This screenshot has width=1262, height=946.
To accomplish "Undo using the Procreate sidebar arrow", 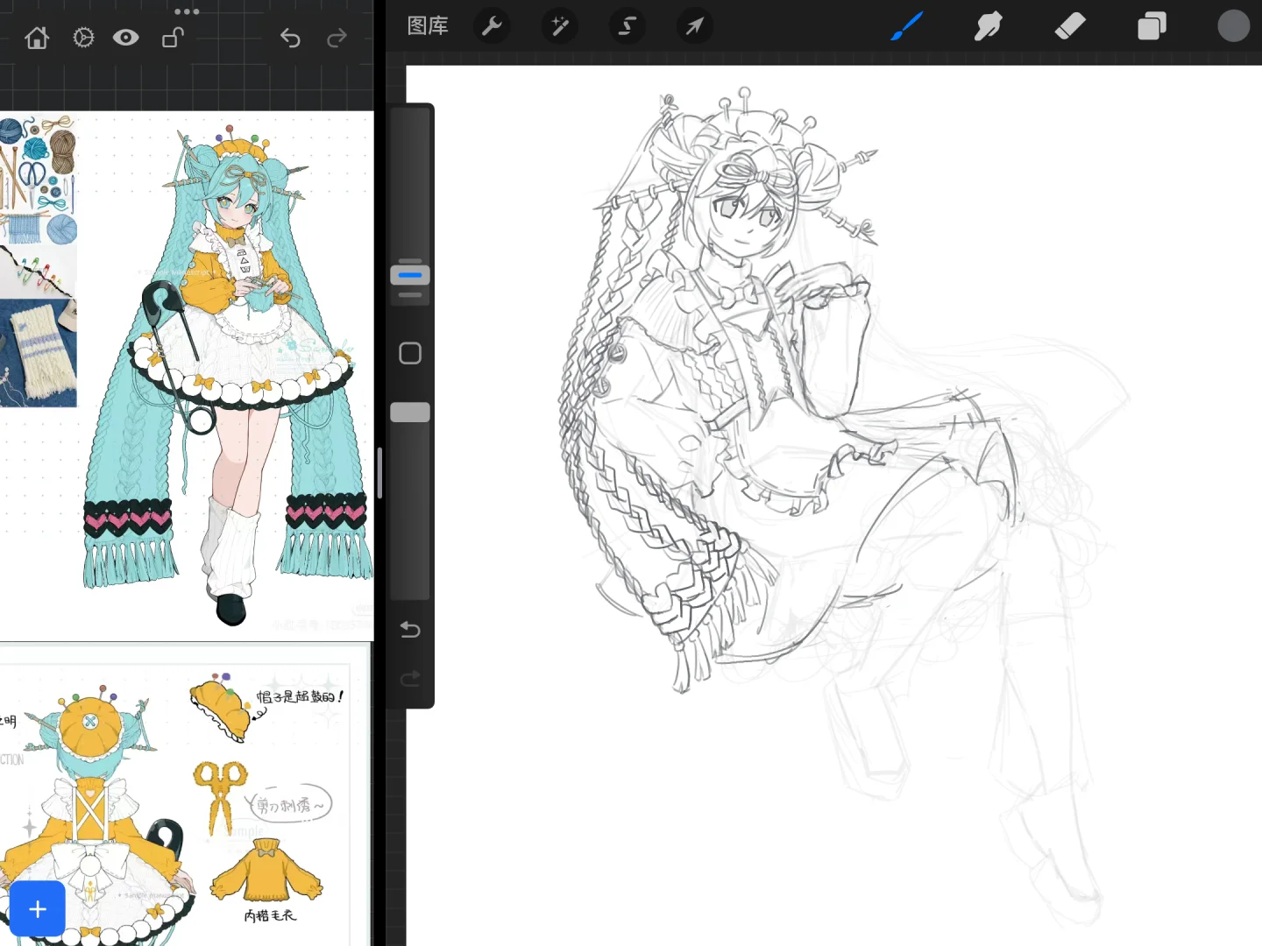I will pos(410,629).
